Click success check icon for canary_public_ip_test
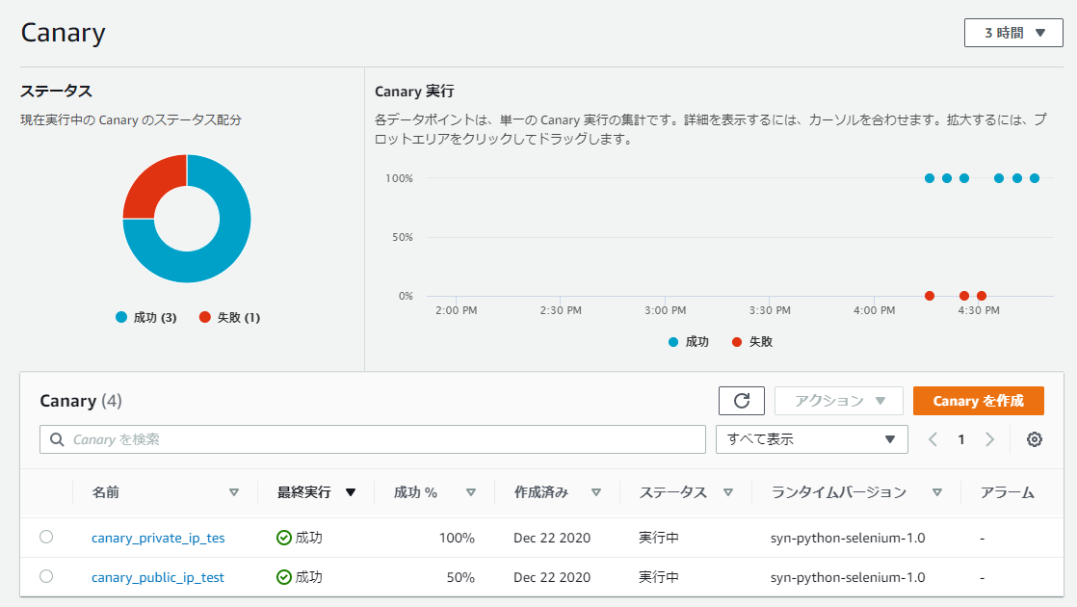 point(283,577)
